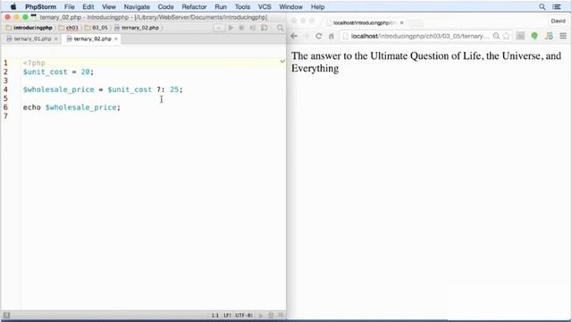Screen dimensions: 572x322
Task: Open the UTF-8 encoding selector
Action: [x=244, y=315]
